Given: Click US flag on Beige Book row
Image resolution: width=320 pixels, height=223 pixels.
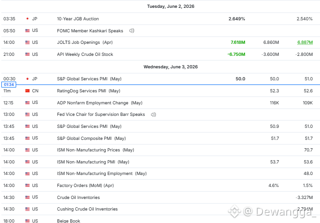Looking at the screenshot, I should tap(27, 221).
